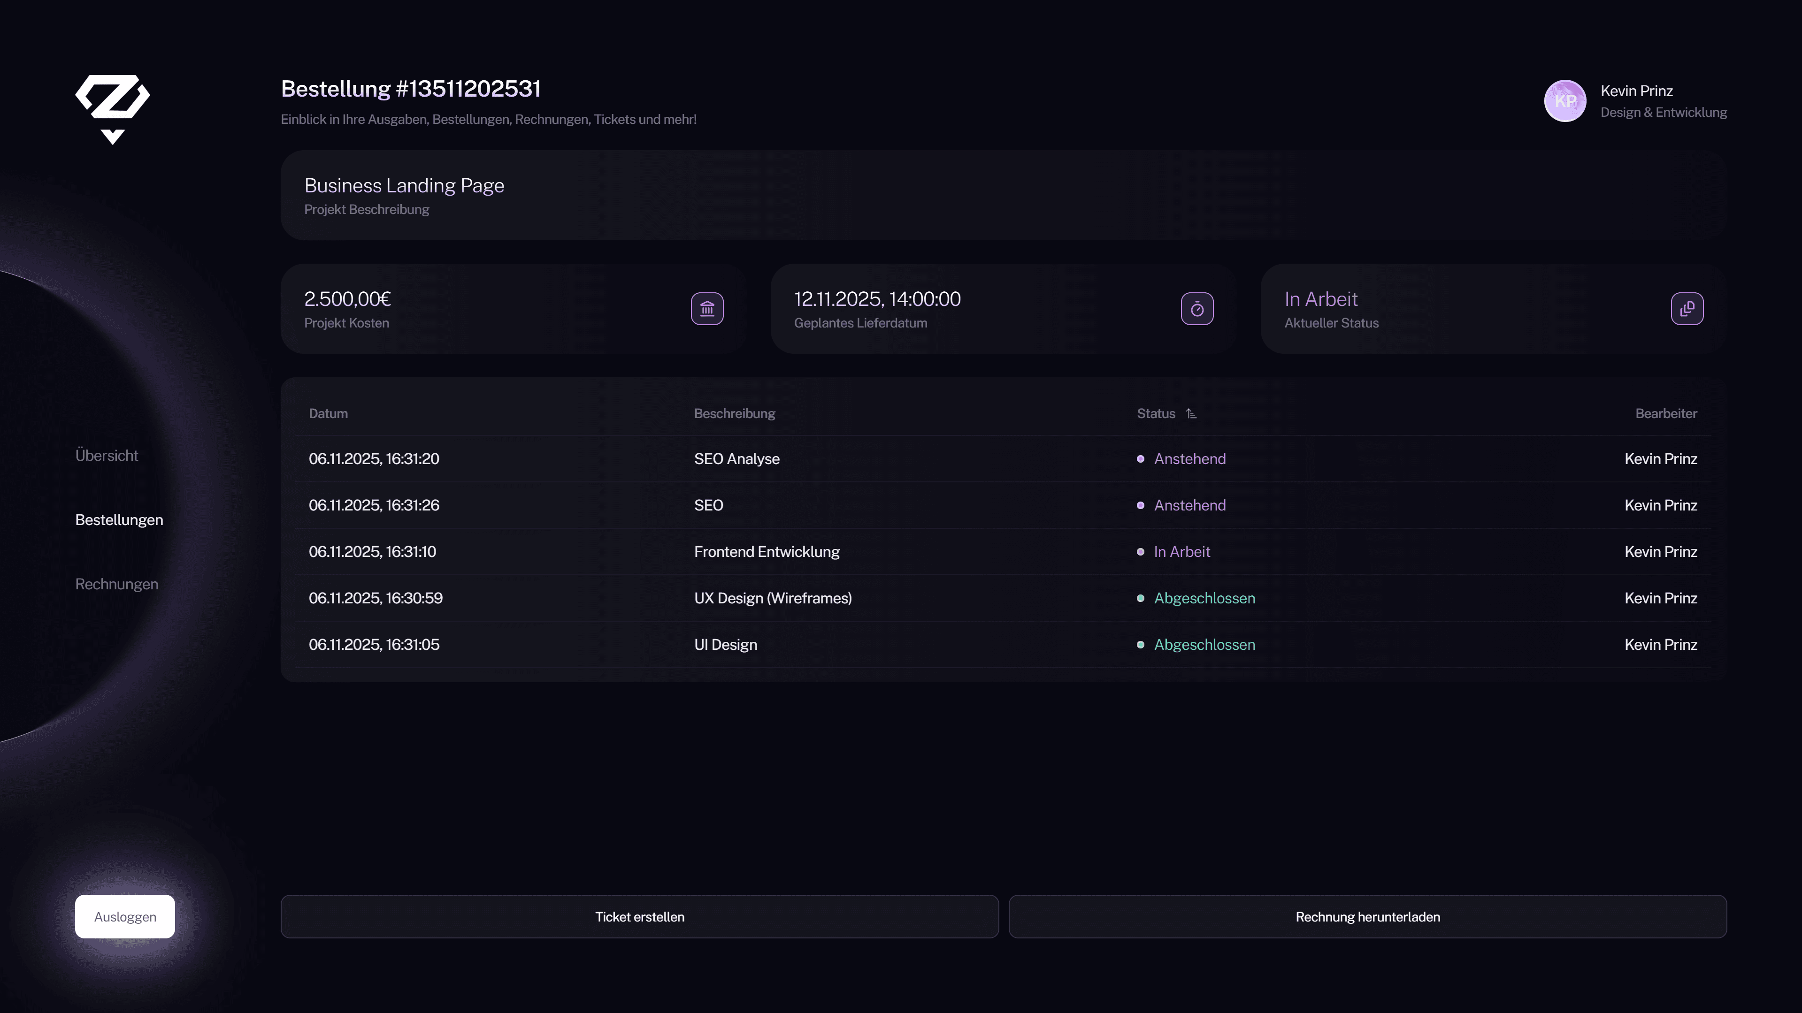Click the Kevin Prinz user name
The width and height of the screenshot is (1802, 1013).
coord(1636,91)
